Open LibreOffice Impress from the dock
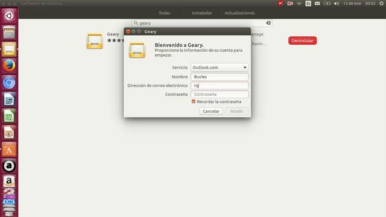The height and width of the screenshot is (217, 386). [9, 133]
